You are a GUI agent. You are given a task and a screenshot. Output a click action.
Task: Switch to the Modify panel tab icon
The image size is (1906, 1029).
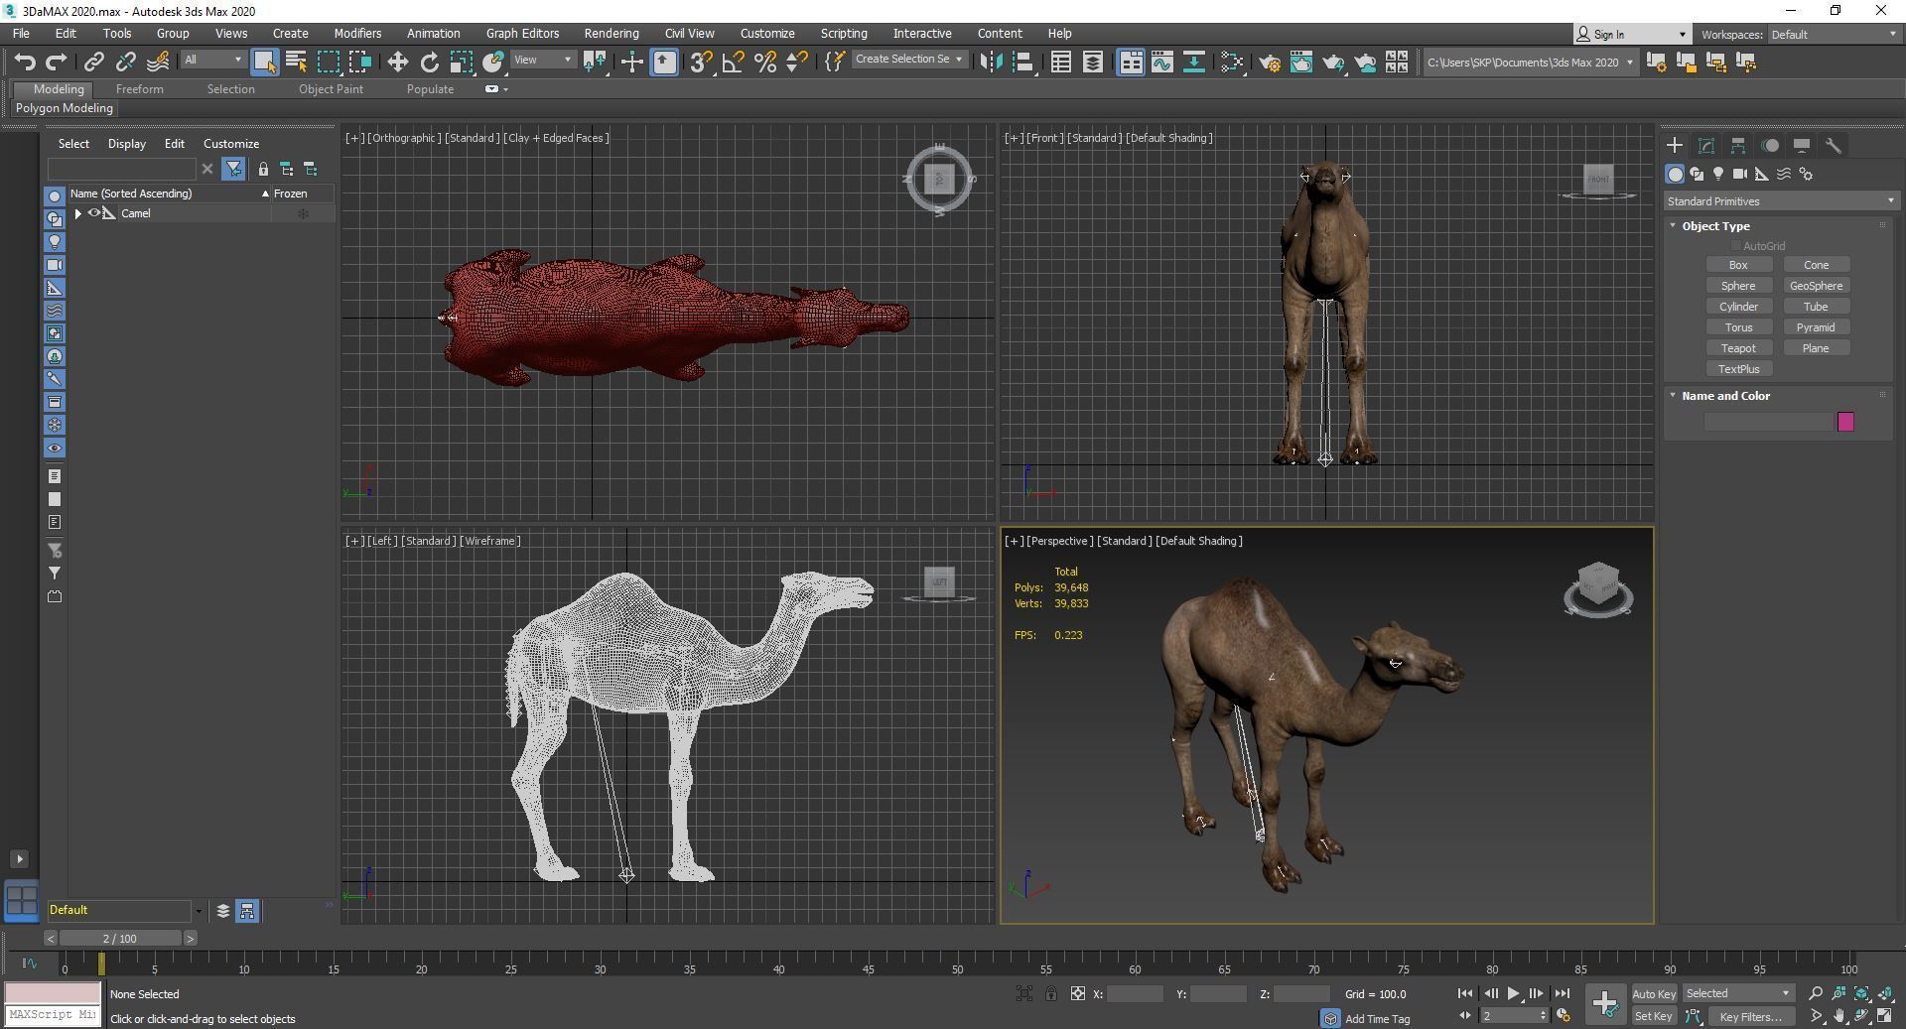coord(1706,145)
